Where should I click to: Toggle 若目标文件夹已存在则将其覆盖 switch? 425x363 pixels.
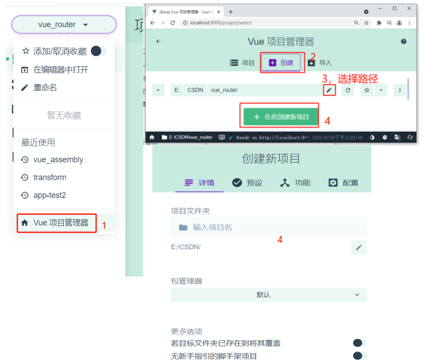tap(360, 343)
